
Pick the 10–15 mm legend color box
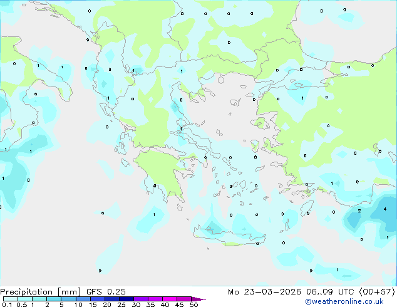(x=83, y=299)
